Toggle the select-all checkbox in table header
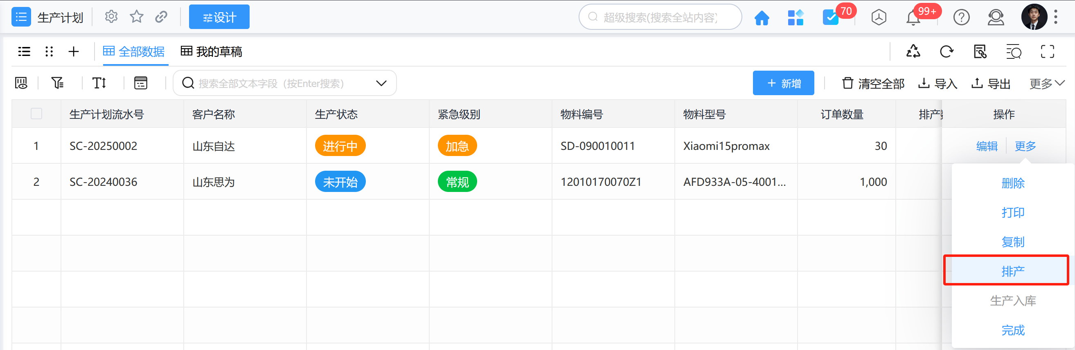The image size is (1075, 350). pyautogui.click(x=36, y=114)
